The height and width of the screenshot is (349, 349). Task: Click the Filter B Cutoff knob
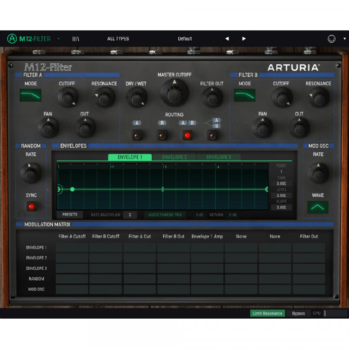[x=282, y=98]
